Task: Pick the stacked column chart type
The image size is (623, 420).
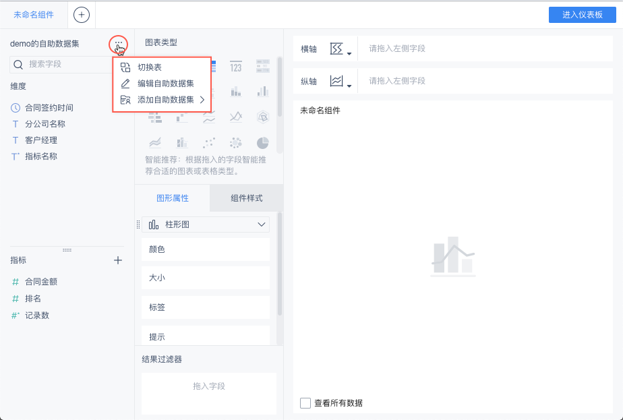Action: (235, 92)
